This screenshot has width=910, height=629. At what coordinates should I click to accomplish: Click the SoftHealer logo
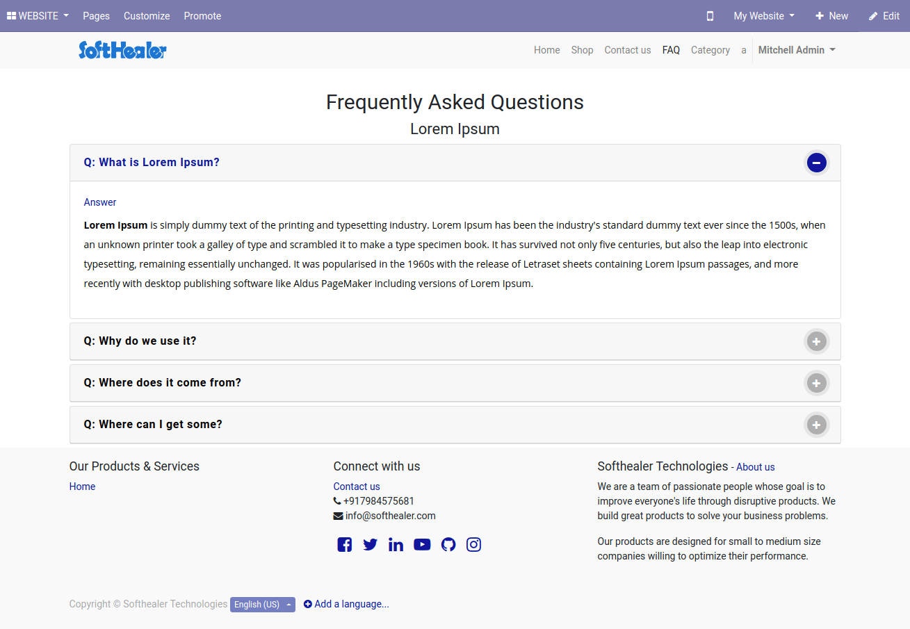click(x=122, y=50)
